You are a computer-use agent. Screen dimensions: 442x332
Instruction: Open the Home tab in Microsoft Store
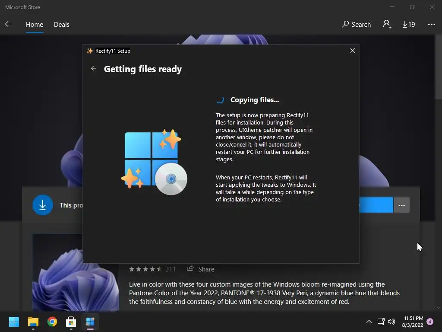coord(35,25)
